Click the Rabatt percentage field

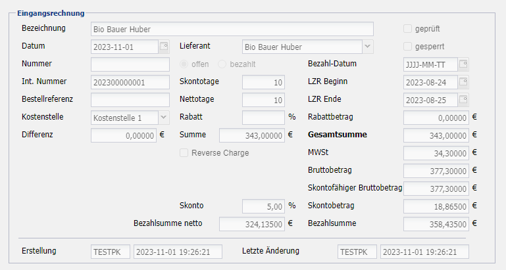coord(263,118)
